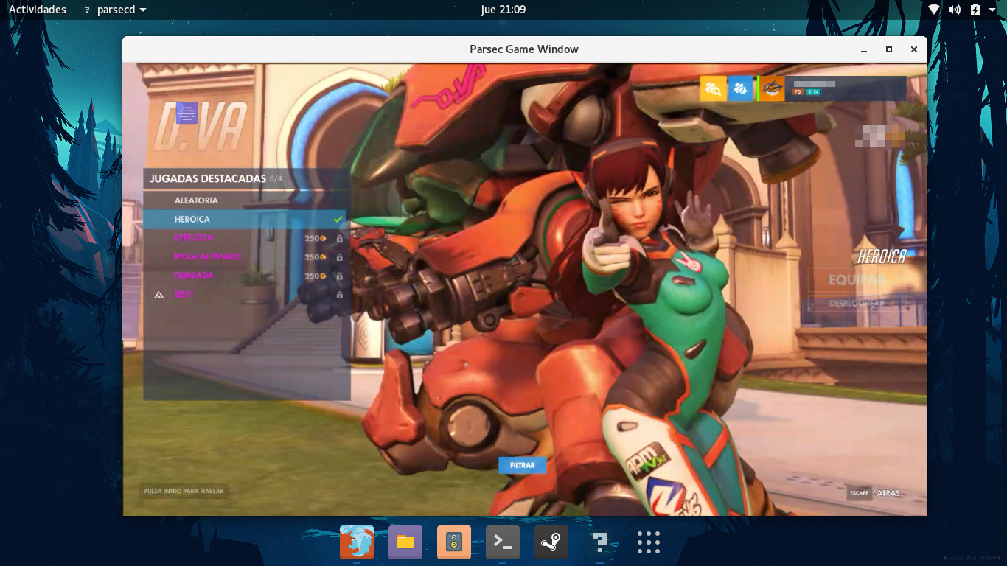This screenshot has height=566, width=1007.
Task: Click the 250 credits price on EYECCIÓN
Action: click(x=316, y=239)
